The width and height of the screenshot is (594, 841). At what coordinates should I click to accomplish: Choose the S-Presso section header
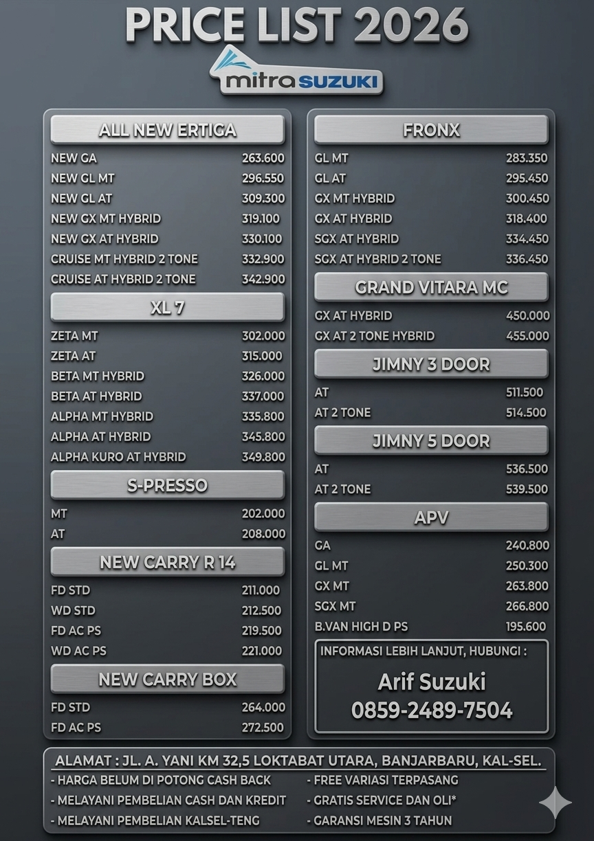pos(167,485)
